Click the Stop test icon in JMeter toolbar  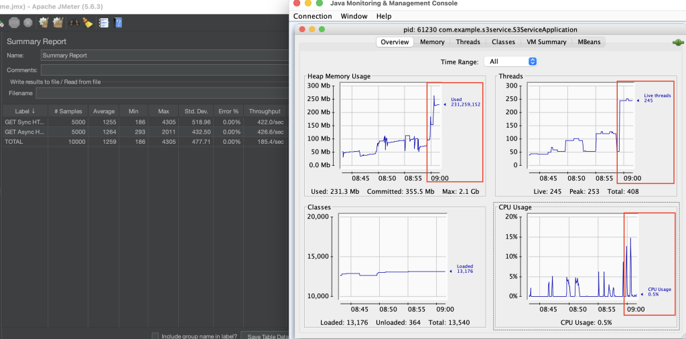tap(15, 23)
